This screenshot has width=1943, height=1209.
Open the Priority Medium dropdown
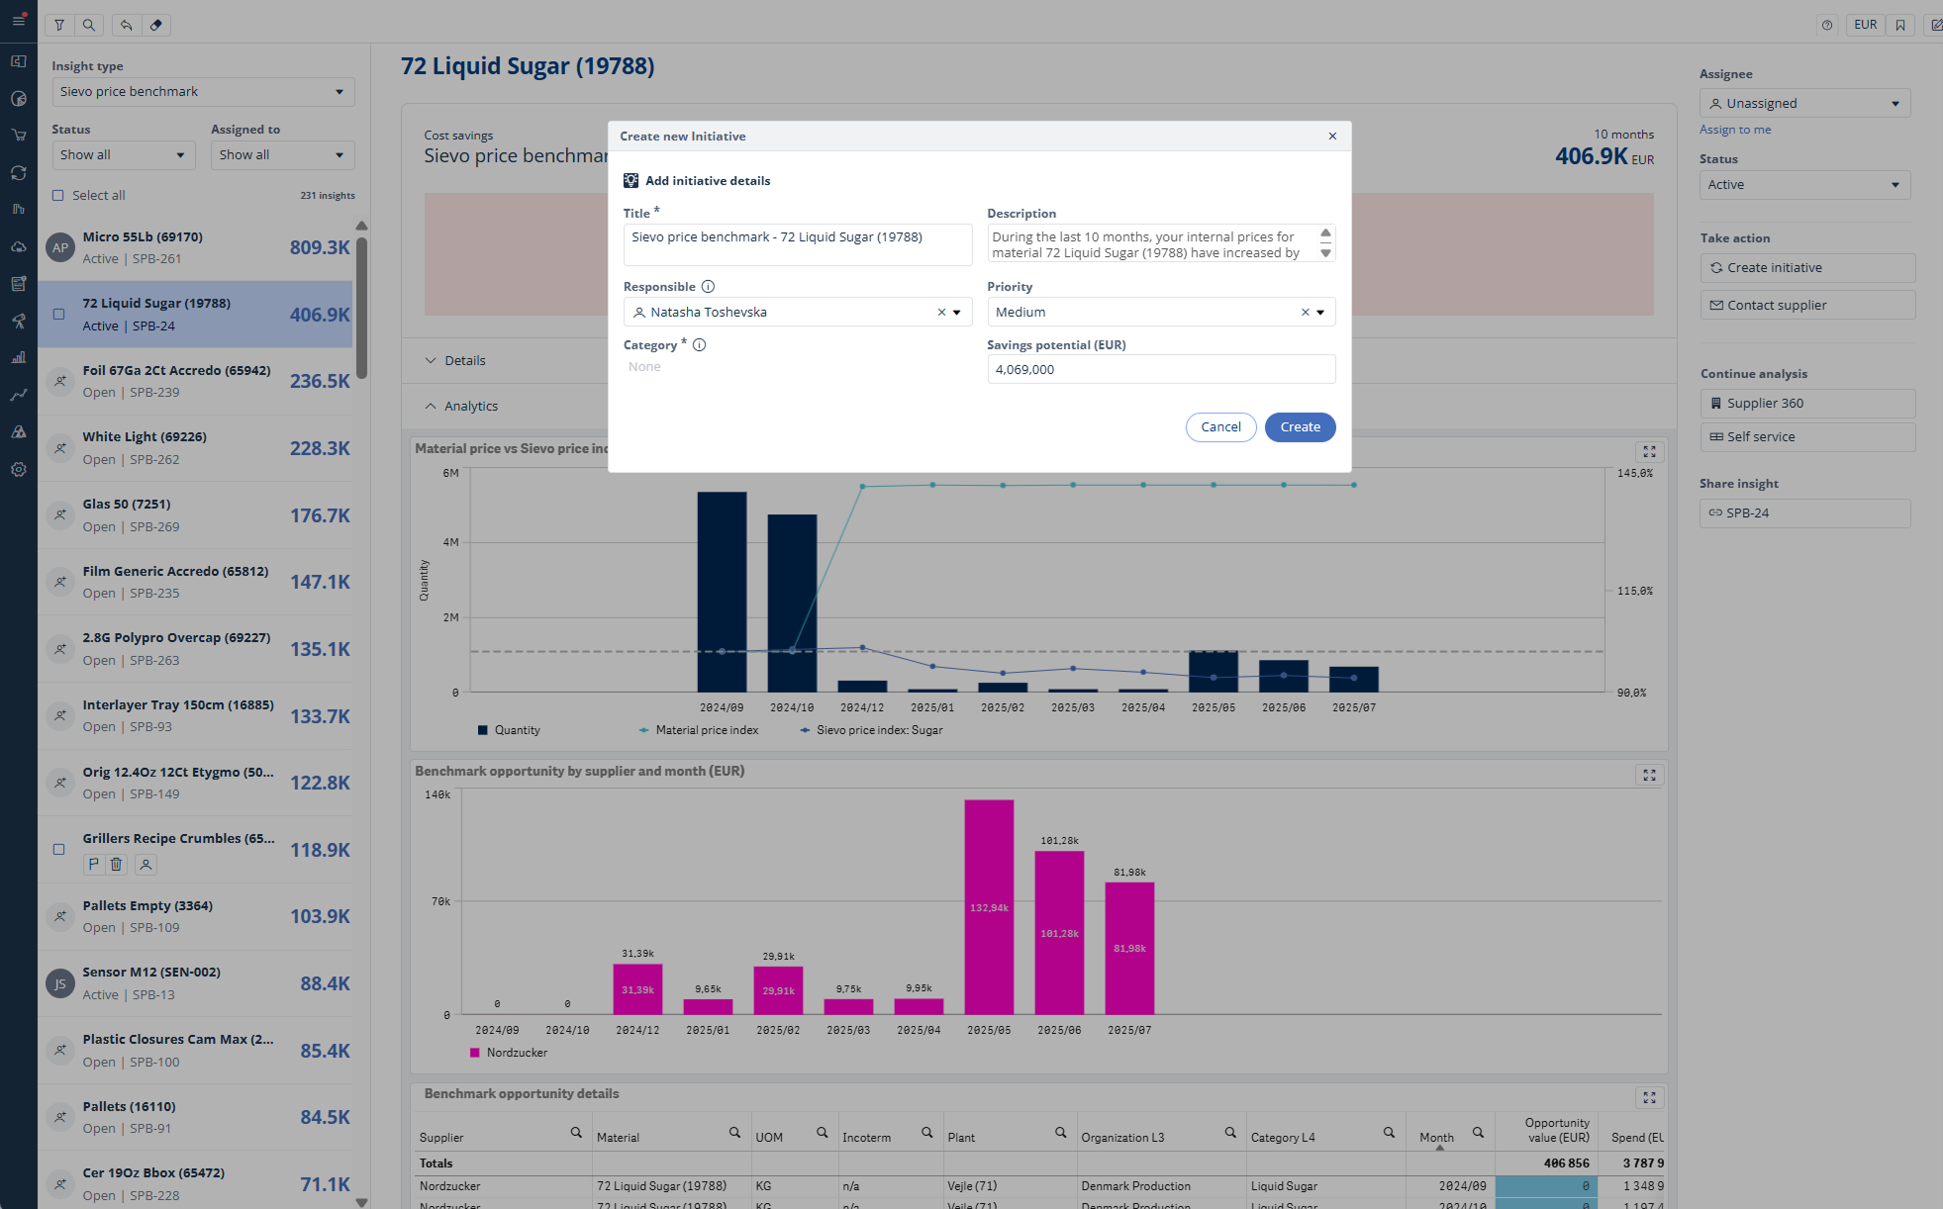click(x=1320, y=313)
